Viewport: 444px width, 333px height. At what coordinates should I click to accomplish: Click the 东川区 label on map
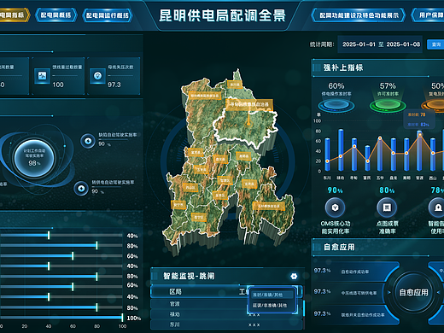235,85
